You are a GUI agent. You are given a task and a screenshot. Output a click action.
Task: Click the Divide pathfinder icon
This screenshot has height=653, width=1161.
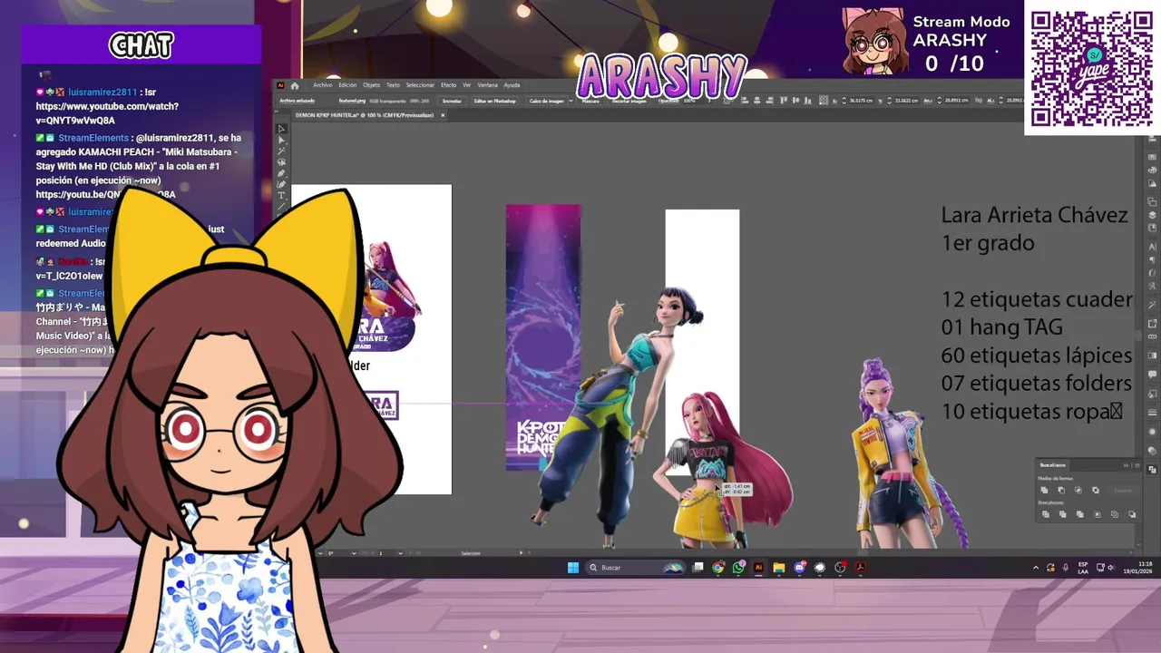1046,514
